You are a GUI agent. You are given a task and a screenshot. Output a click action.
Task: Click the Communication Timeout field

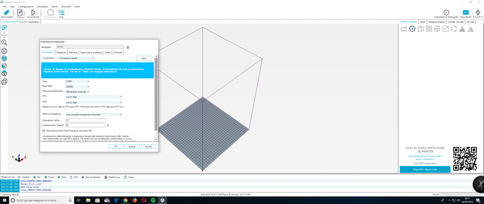pyautogui.click(x=85, y=125)
